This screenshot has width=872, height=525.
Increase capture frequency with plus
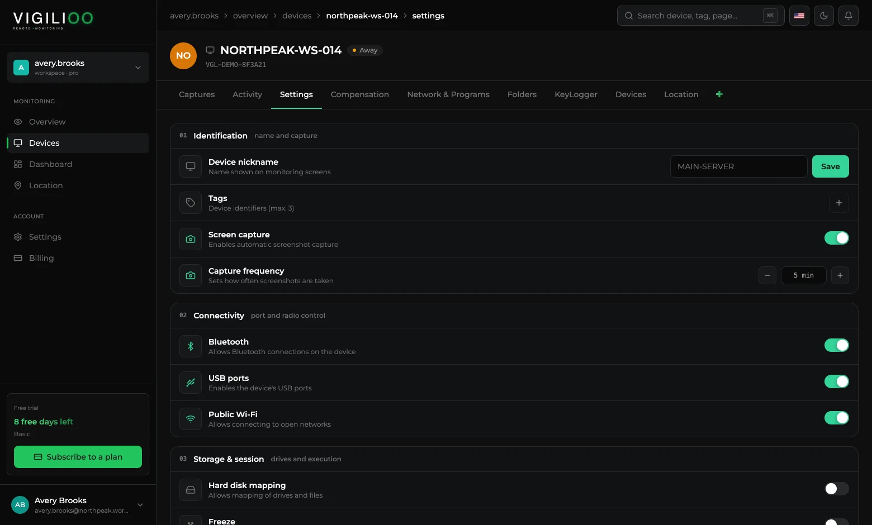click(840, 275)
